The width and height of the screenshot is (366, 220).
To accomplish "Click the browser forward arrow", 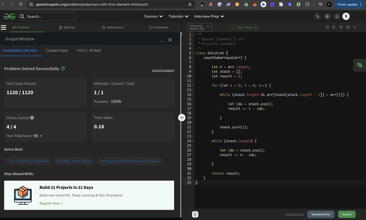I will pyautogui.click(x=12, y=5).
